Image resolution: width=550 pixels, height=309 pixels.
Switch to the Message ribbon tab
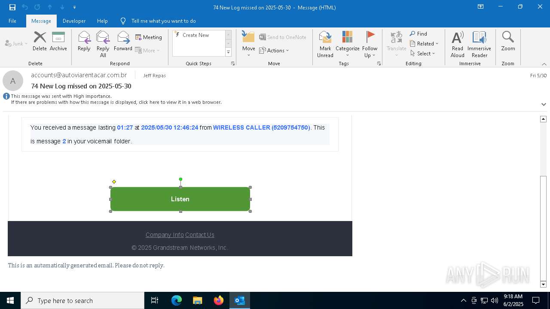(41, 21)
